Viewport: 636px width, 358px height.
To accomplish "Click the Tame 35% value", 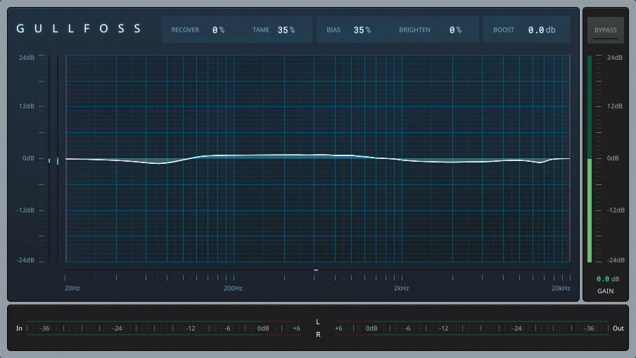I will click(286, 30).
